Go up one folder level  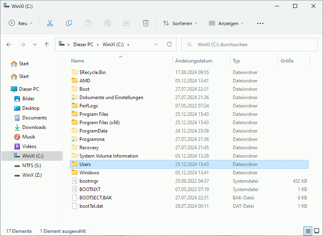[x=47, y=45]
